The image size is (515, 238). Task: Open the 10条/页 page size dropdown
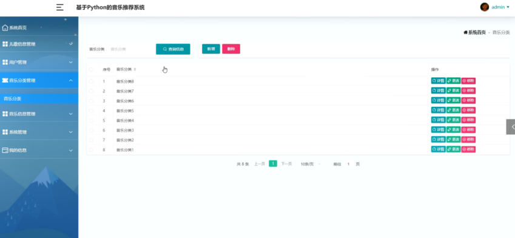tap(311, 164)
